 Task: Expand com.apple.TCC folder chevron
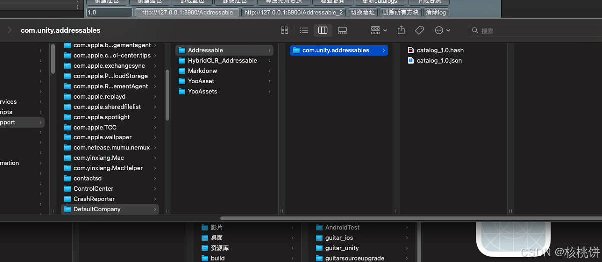point(155,128)
